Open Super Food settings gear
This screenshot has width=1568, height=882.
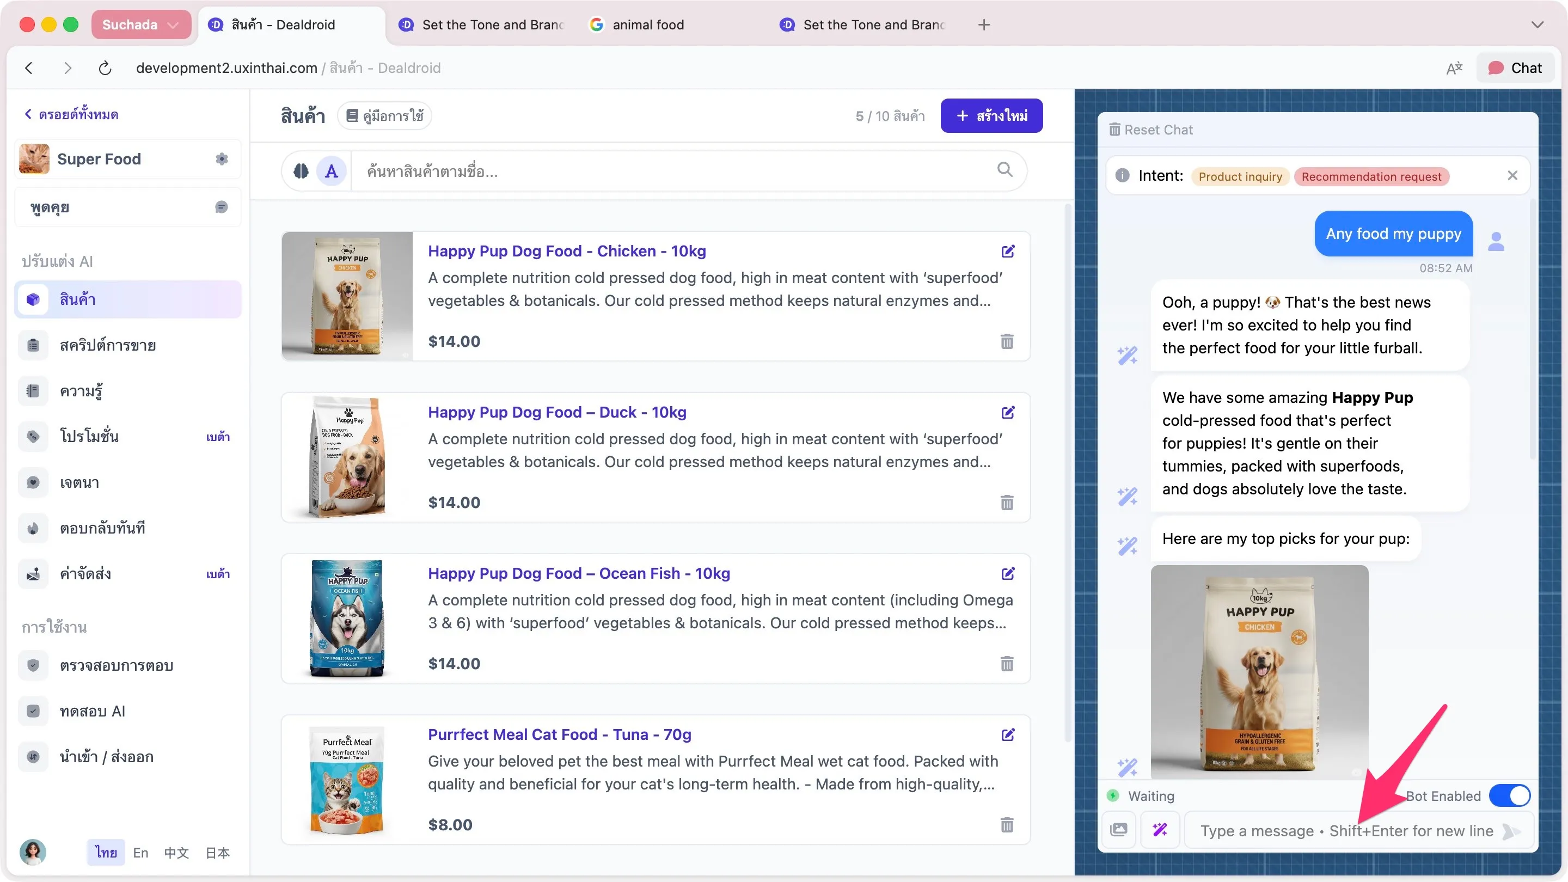tap(222, 159)
